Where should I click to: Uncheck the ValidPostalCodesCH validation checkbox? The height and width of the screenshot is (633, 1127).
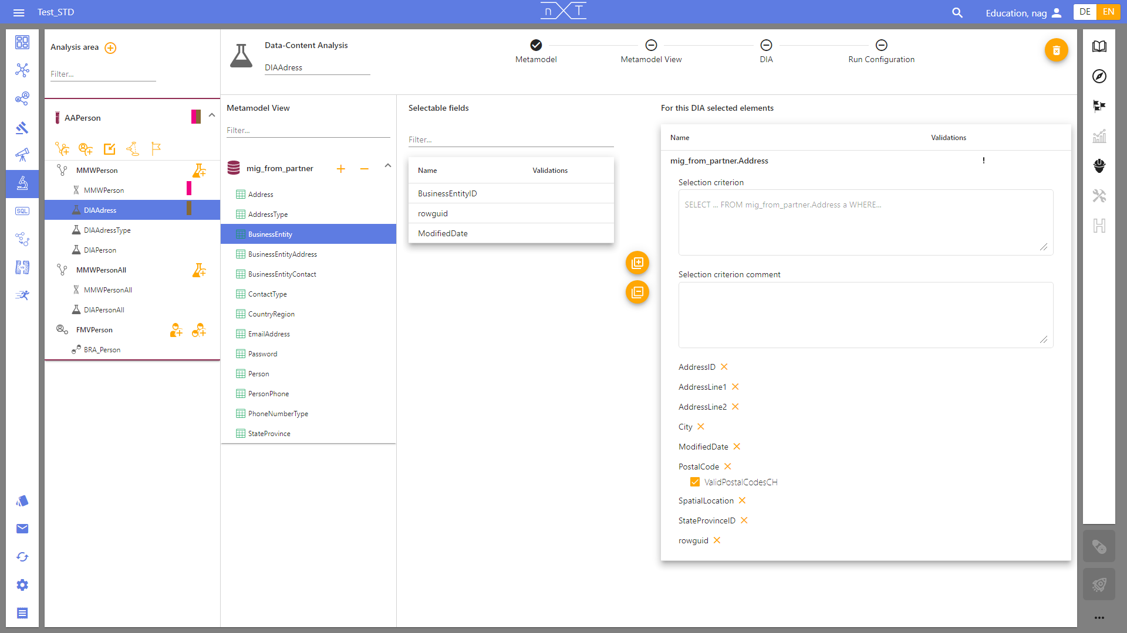tap(694, 482)
